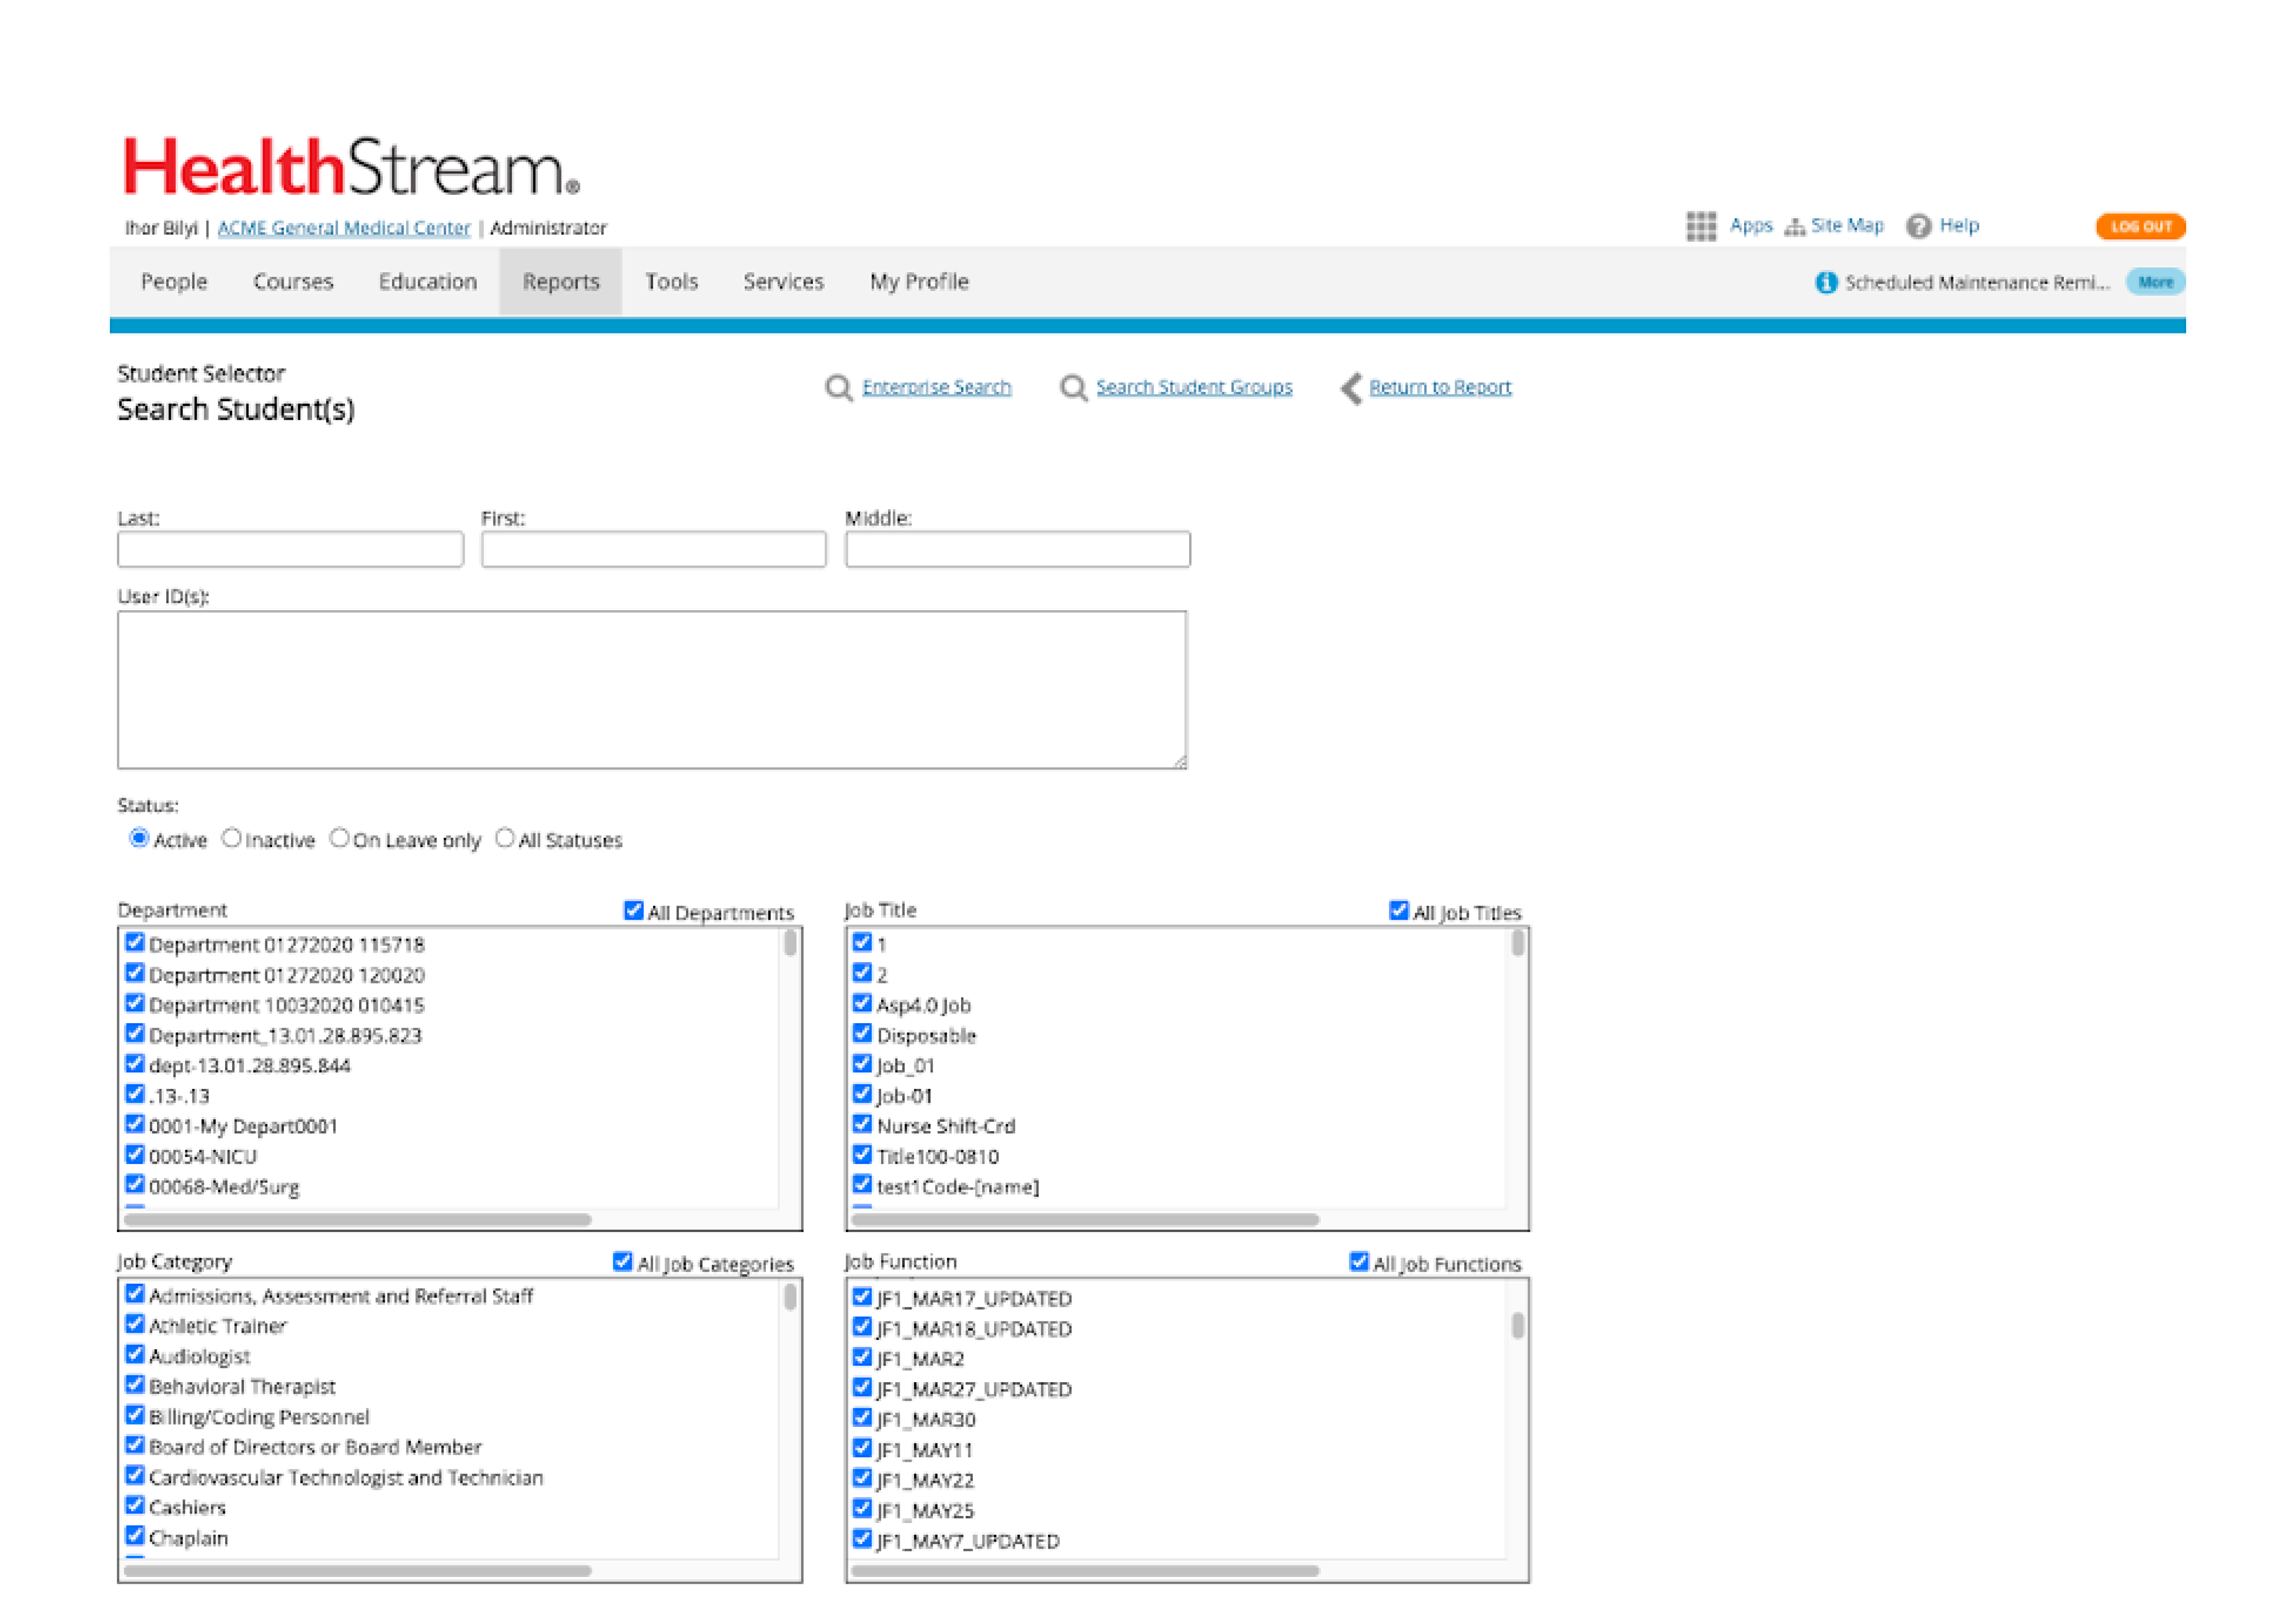
Task: Click the HealthStream logo
Action: tap(350, 167)
